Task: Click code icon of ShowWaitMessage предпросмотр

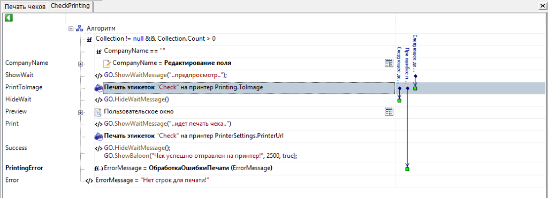Action: (x=99, y=75)
